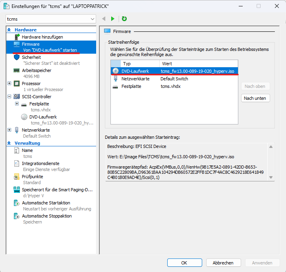Click the green start arrow toolbar icon
The image size is (286, 272).
tap(113, 19)
